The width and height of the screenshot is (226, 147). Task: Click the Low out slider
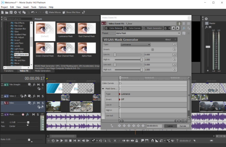click(x=128, y=65)
